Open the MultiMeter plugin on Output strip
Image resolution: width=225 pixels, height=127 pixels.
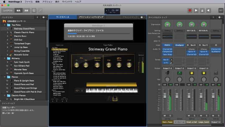pyautogui.click(x=216, y=52)
